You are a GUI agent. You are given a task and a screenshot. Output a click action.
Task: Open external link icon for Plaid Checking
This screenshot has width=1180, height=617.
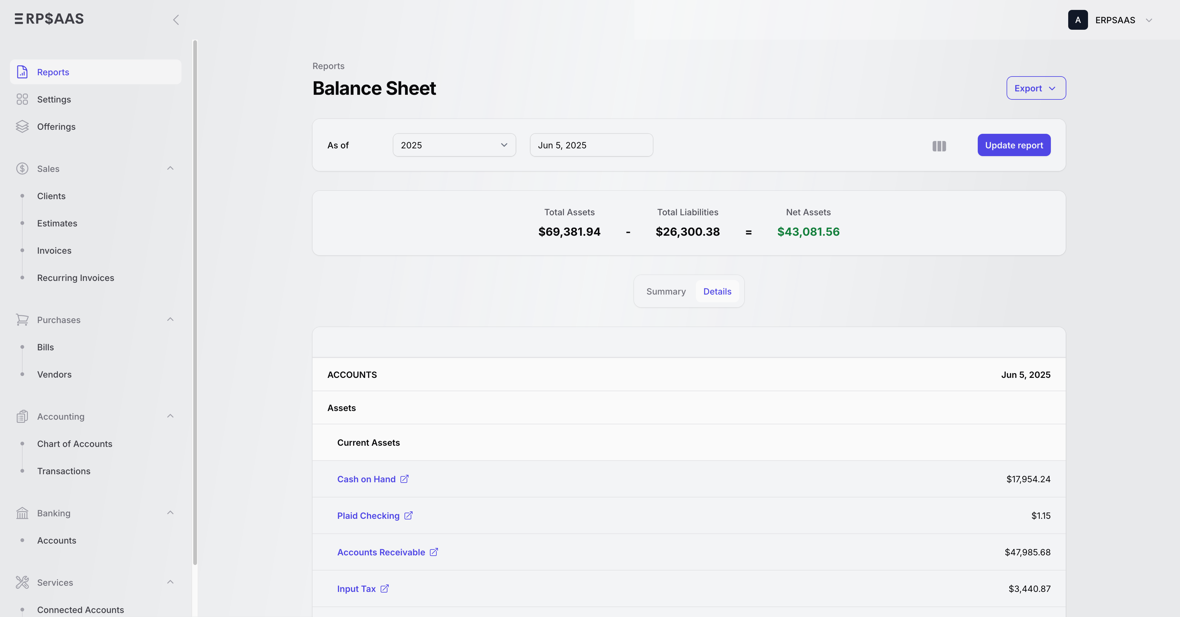pyautogui.click(x=409, y=515)
